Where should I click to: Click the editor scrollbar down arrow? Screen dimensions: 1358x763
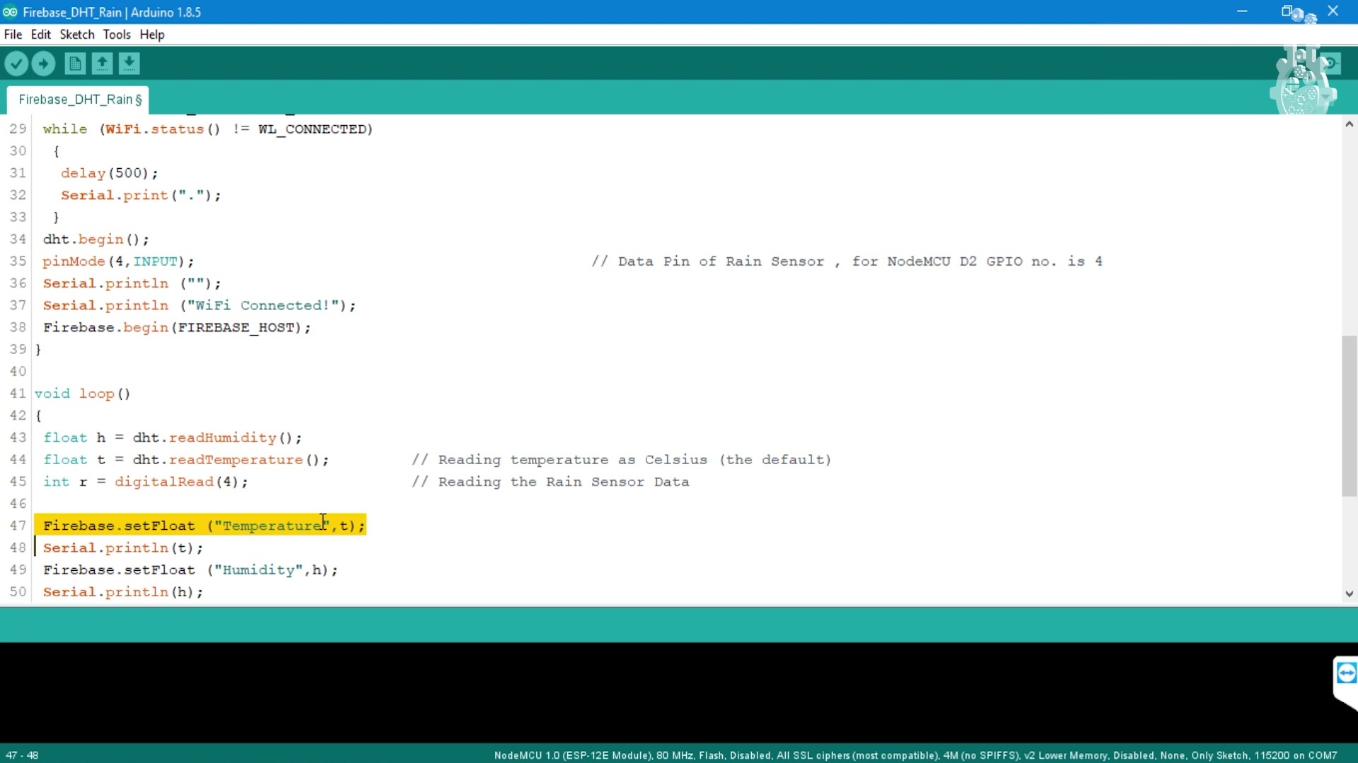pyautogui.click(x=1349, y=593)
